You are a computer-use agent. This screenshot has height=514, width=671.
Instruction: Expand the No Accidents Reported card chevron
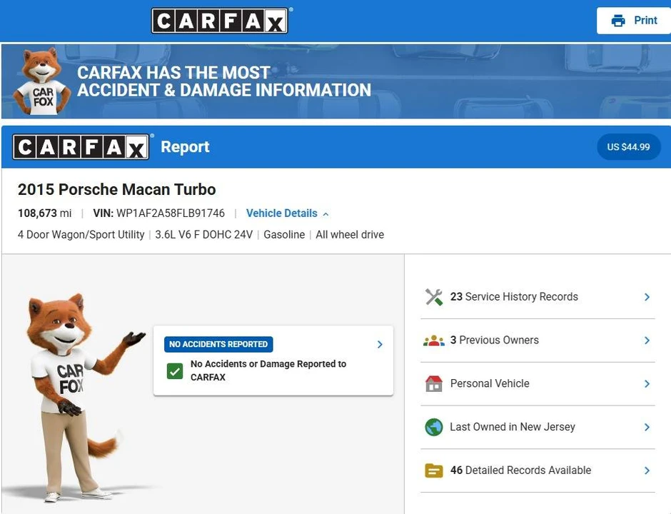[x=380, y=344]
